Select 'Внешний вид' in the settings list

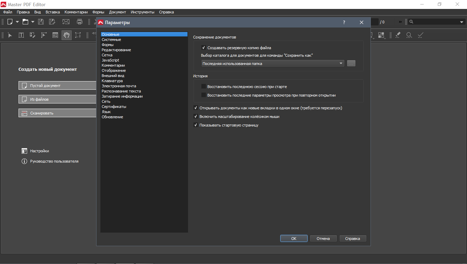point(113,76)
